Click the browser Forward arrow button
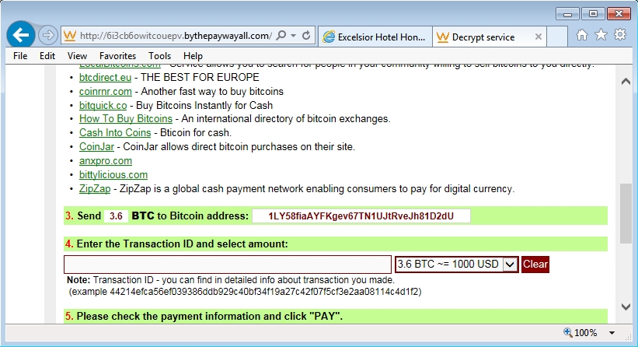This screenshot has height=347, width=638. click(48, 36)
